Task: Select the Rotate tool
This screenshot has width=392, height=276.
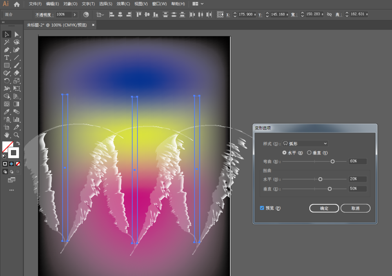Action: (x=7, y=81)
